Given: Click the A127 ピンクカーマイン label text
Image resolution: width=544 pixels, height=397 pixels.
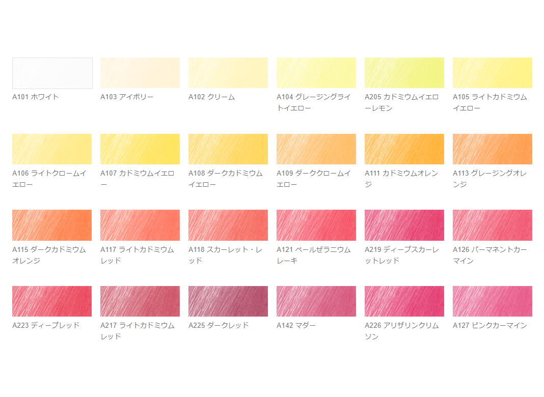Looking at the screenshot, I should [x=490, y=325].
